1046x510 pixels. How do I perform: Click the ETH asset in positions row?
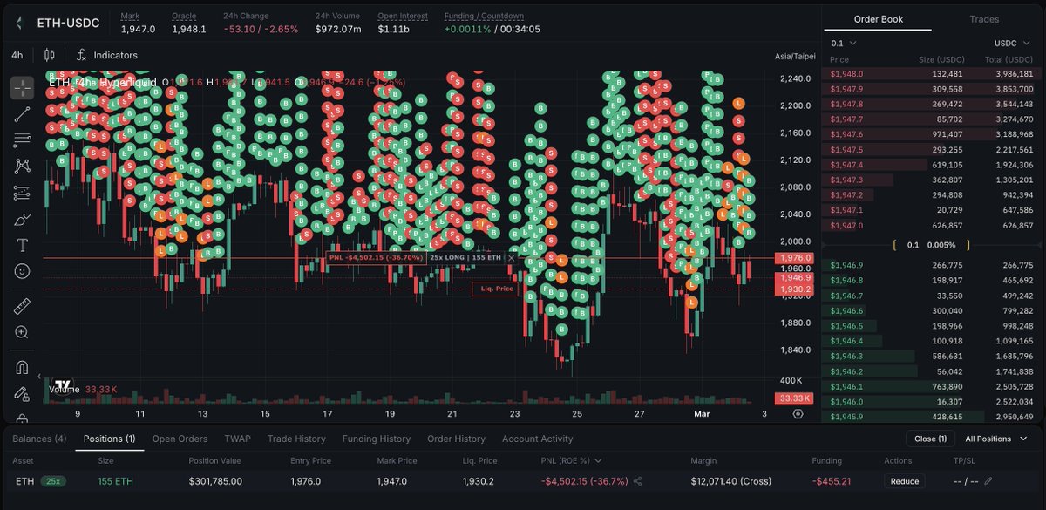[24, 480]
